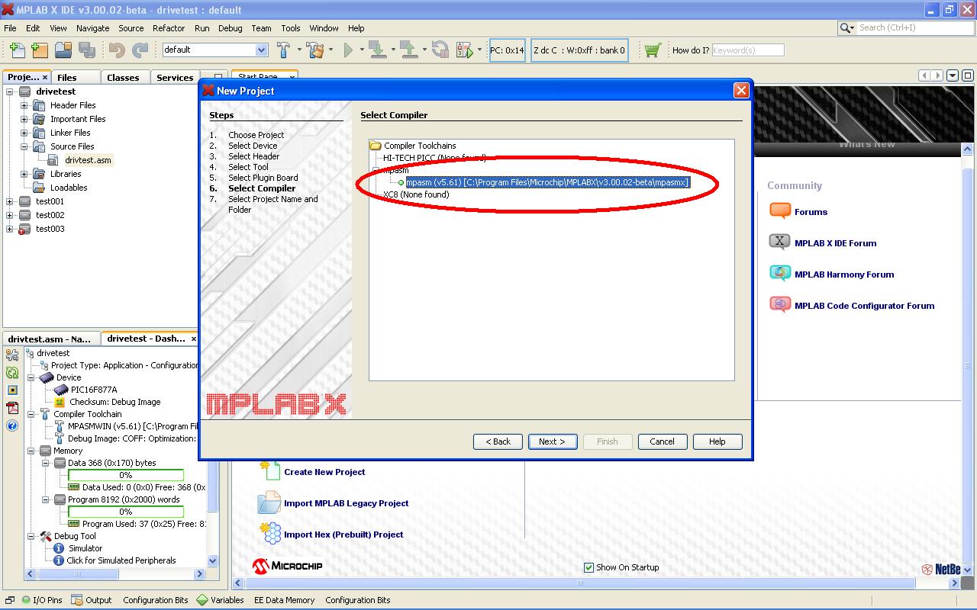Click the dashboard horizontal scrollbar
977x610 pixels.
[x=114, y=574]
